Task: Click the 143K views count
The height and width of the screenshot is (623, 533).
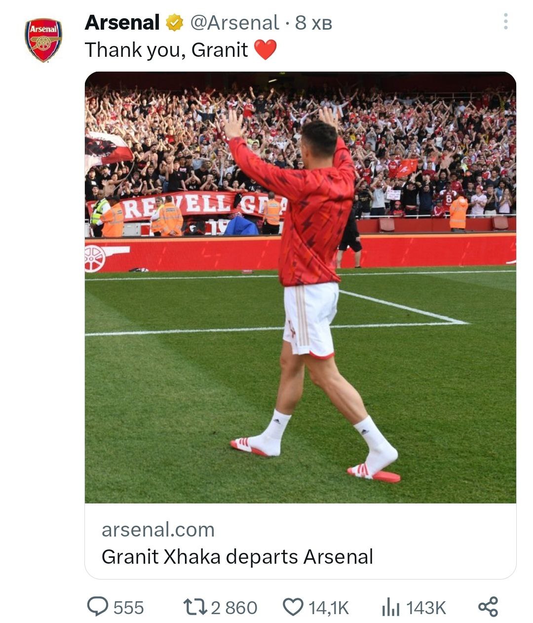Action: (x=426, y=608)
